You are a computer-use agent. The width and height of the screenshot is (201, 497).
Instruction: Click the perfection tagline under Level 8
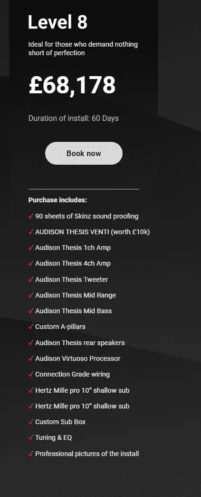pyautogui.click(x=83, y=49)
